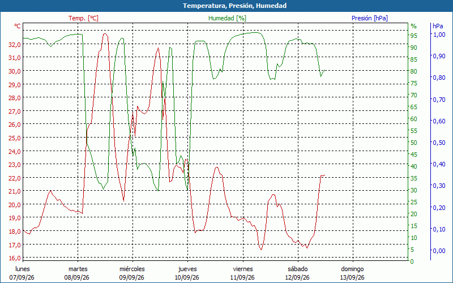Select the 'martes' day label

click(78, 269)
